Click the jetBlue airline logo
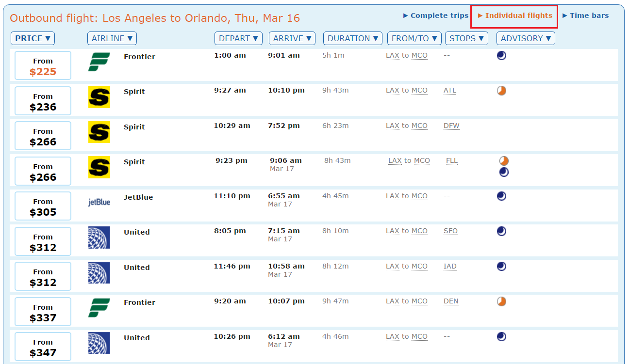The image size is (629, 364). [99, 203]
